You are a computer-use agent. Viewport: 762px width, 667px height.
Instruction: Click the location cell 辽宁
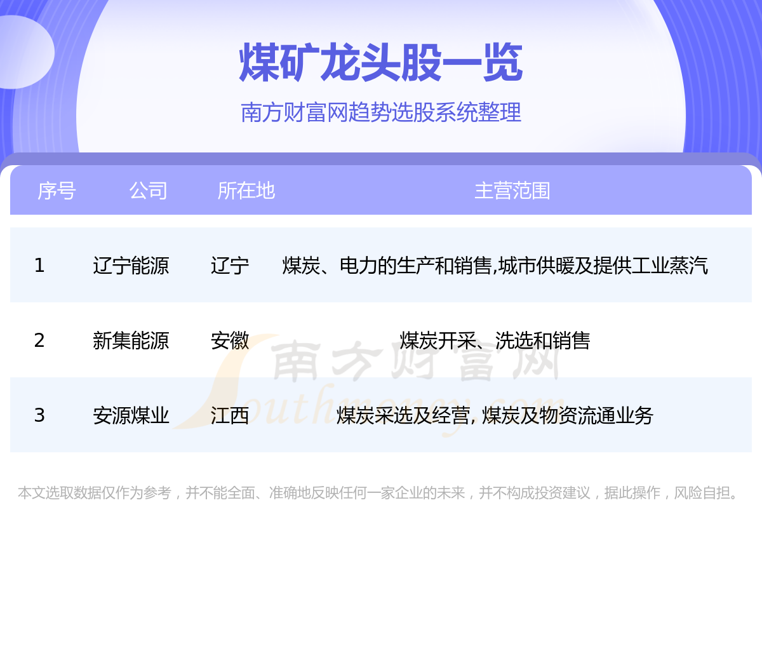point(230,266)
